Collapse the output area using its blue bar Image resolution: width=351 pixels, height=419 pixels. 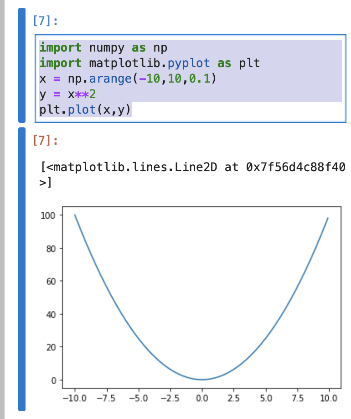tap(22, 269)
